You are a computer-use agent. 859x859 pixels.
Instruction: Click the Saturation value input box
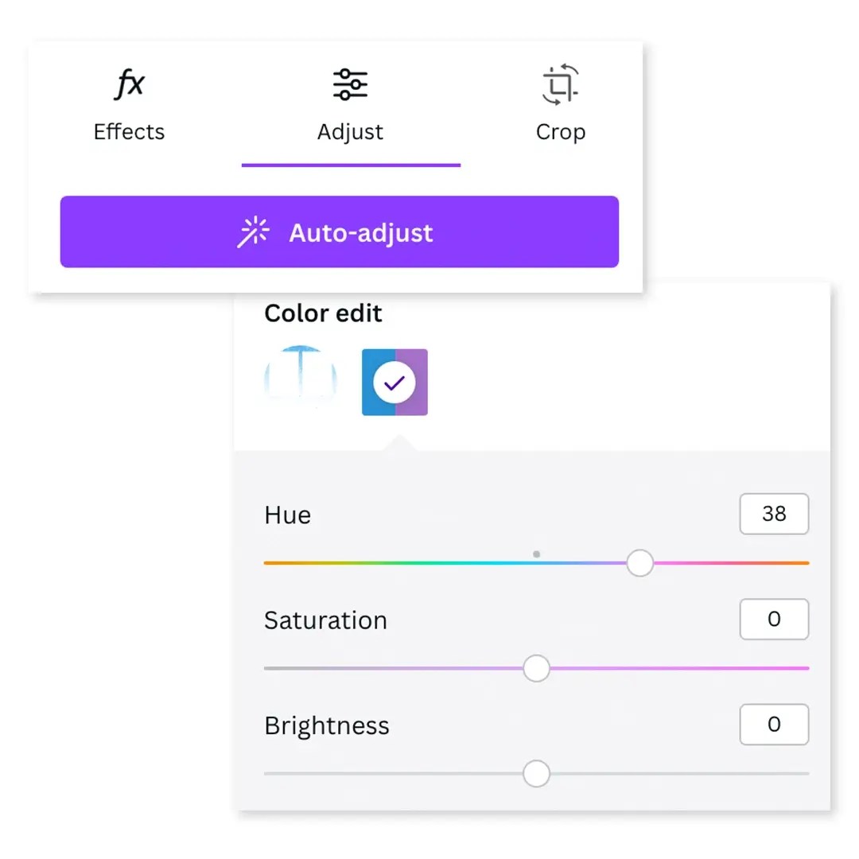click(774, 619)
